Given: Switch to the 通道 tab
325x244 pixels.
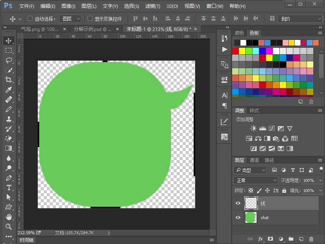Looking at the screenshot, I should [254, 160].
